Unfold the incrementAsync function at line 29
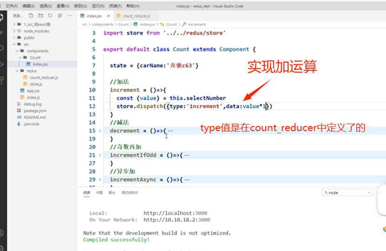The image size is (386, 251). pyautogui.click(x=100, y=180)
